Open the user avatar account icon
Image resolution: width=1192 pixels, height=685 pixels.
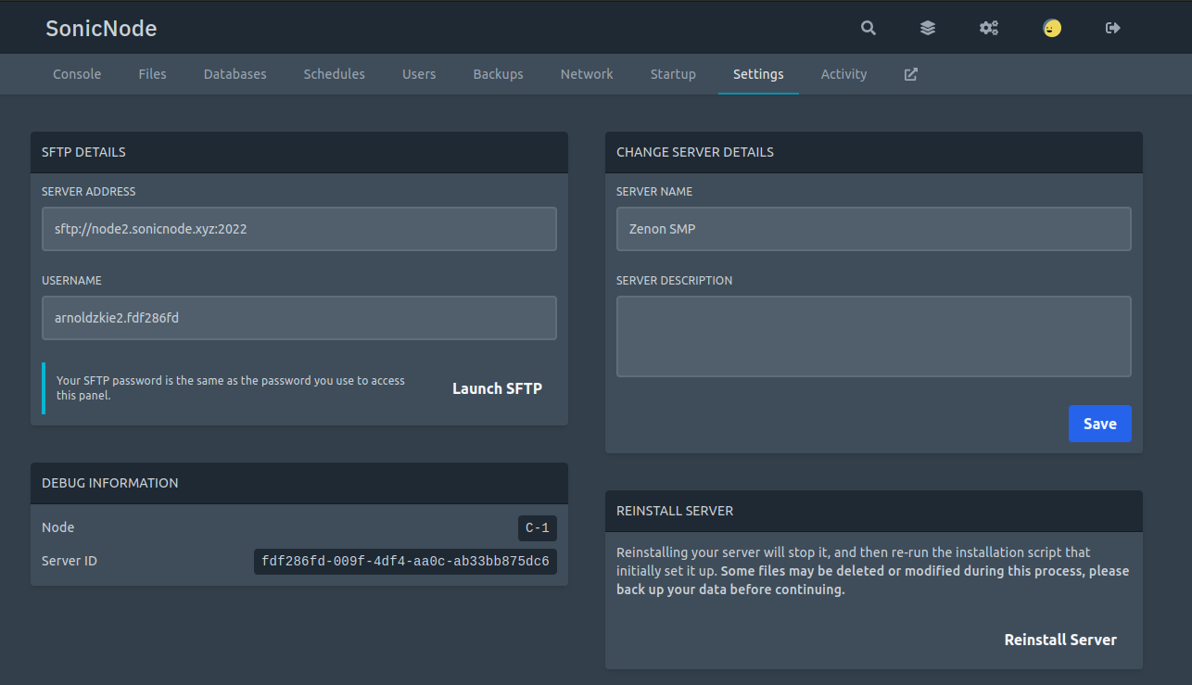point(1051,28)
